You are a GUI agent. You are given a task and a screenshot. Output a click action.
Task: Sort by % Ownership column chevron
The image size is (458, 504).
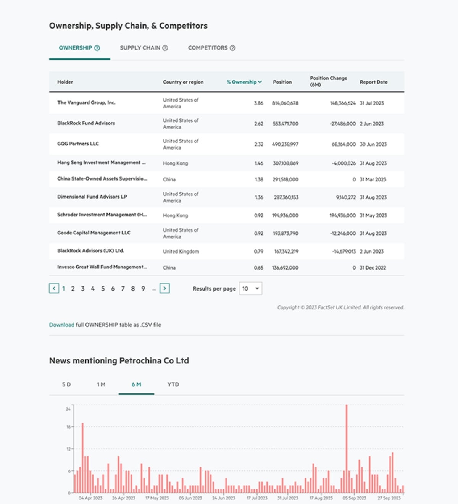260,82
